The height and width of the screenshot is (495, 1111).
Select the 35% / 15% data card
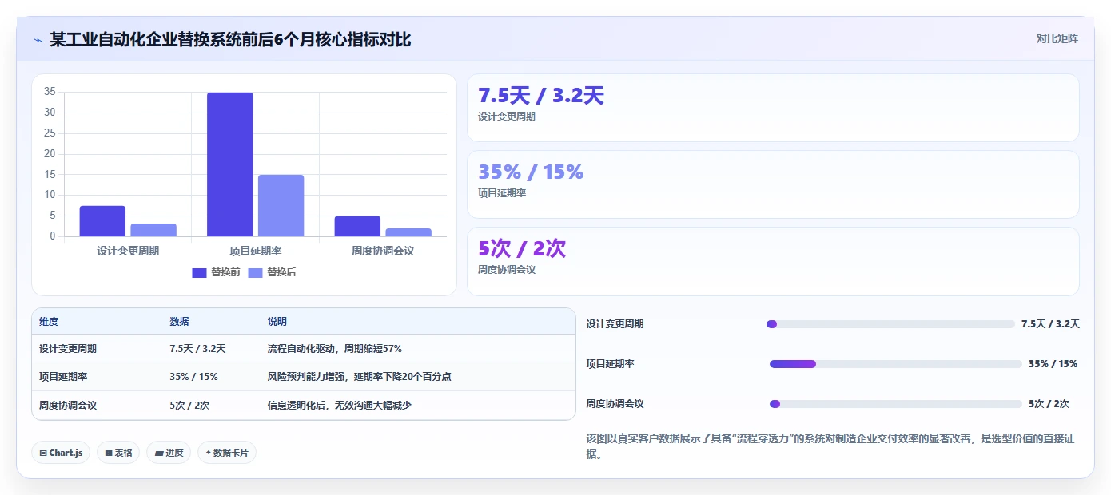[x=773, y=184]
